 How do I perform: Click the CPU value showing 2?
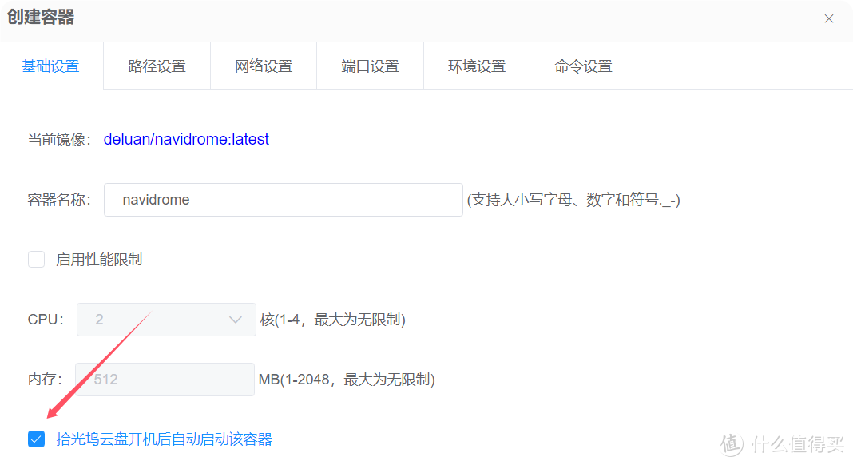98,319
